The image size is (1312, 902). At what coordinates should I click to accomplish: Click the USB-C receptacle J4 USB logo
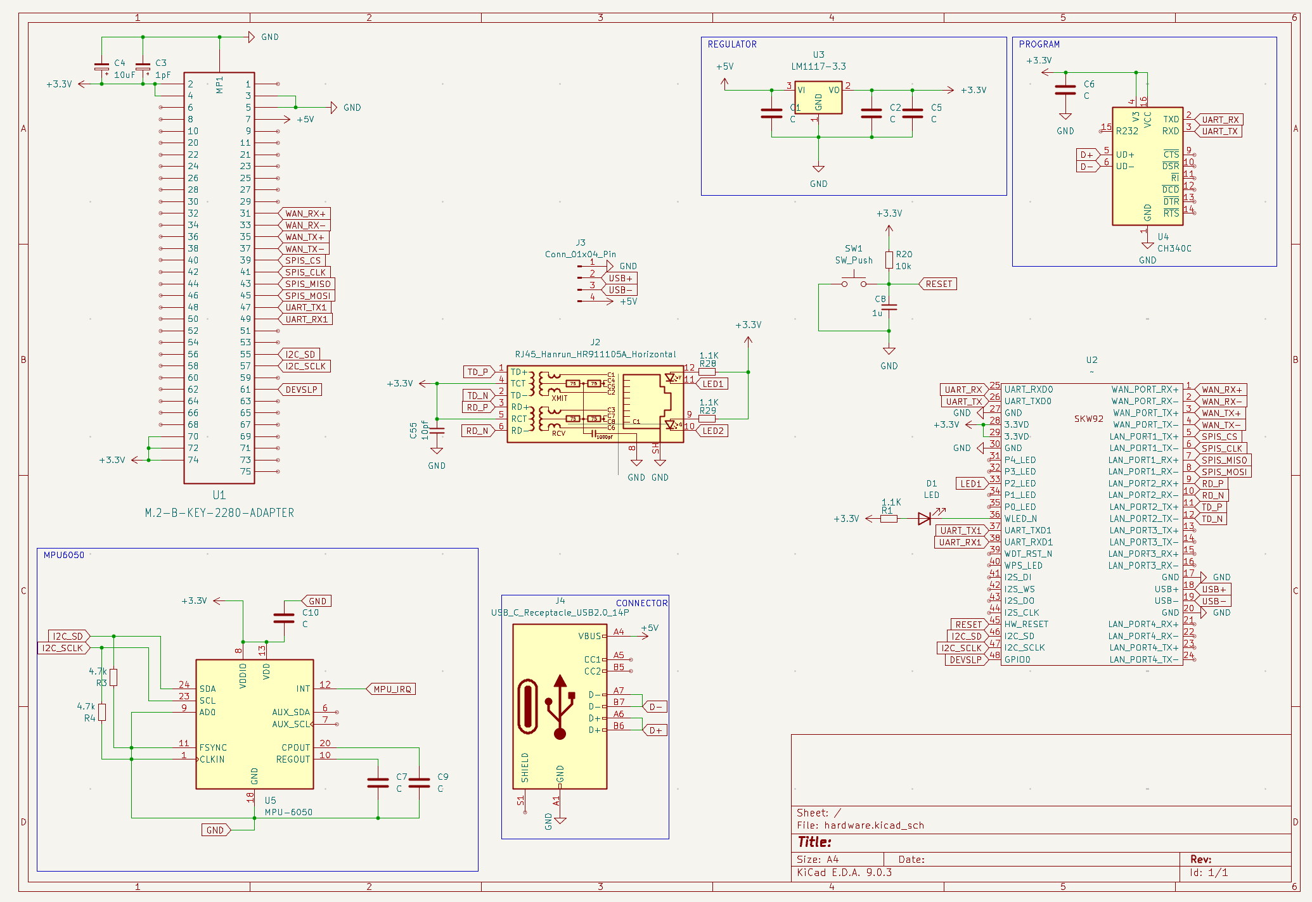click(560, 708)
